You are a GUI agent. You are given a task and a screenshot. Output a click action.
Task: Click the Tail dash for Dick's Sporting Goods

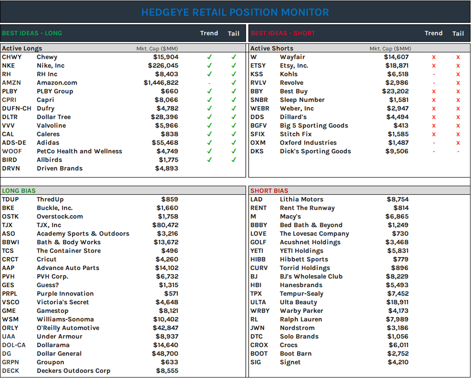click(458, 151)
